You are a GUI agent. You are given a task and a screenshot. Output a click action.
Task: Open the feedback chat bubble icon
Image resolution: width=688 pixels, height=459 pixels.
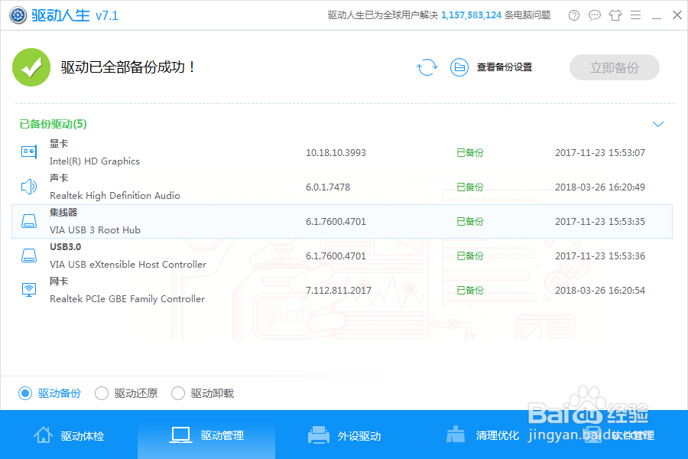[595, 15]
